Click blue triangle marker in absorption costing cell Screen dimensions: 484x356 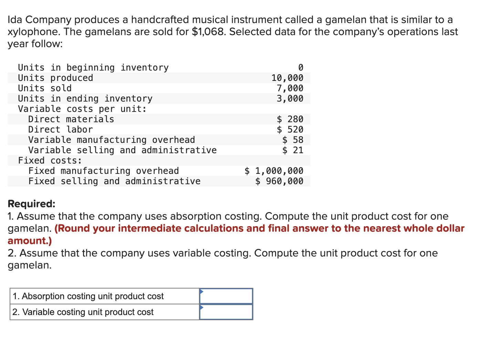click(x=201, y=292)
